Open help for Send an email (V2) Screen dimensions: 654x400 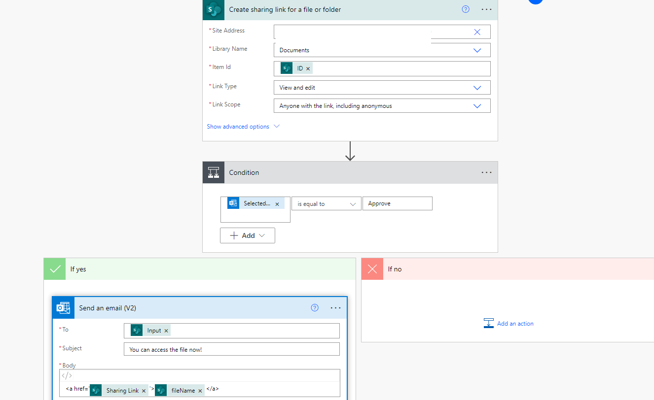click(x=315, y=308)
